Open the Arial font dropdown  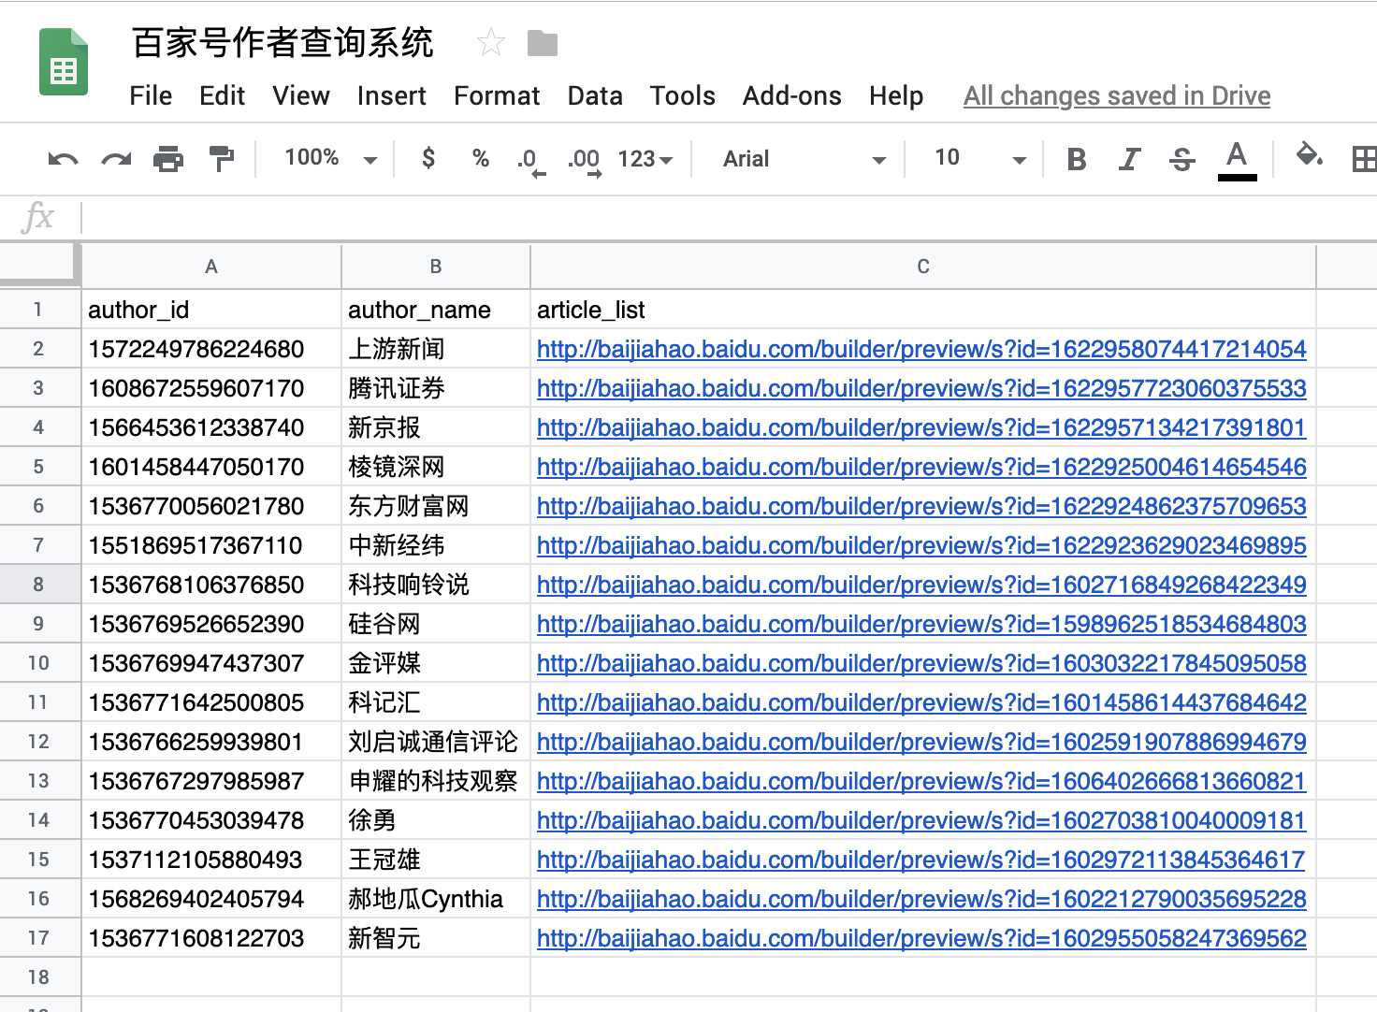pyautogui.click(x=804, y=159)
